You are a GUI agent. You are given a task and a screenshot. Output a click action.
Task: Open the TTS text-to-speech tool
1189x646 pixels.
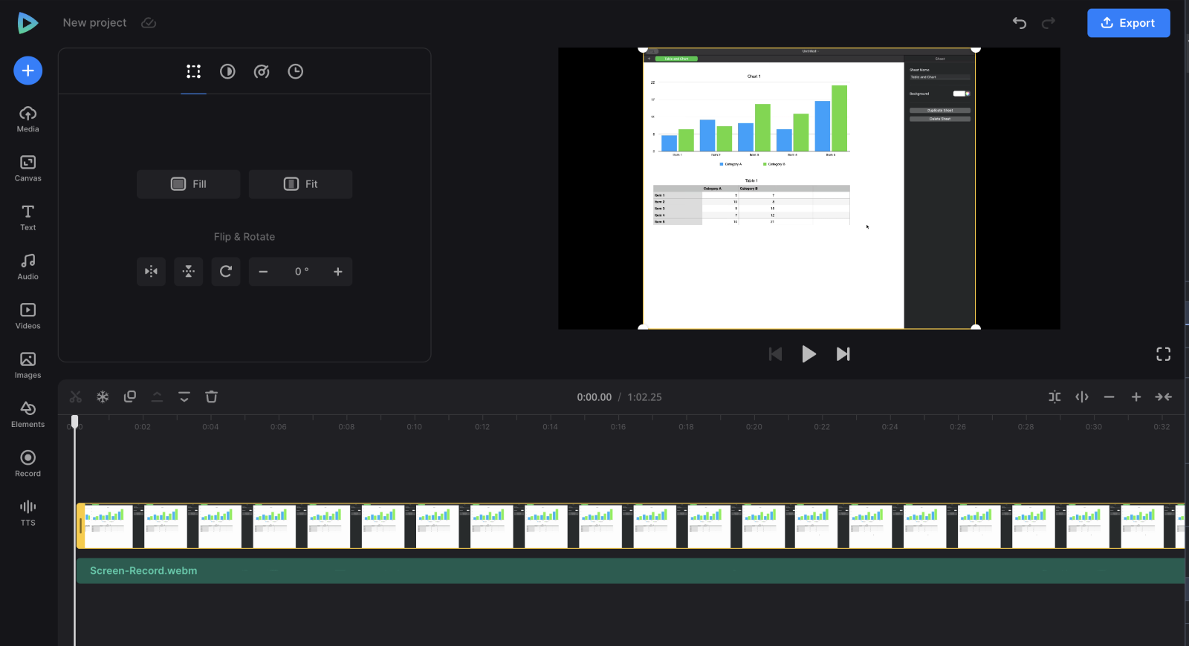point(27,512)
